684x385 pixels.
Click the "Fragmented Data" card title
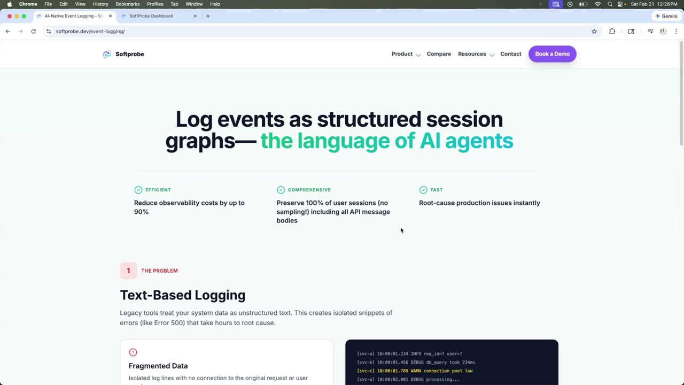coord(158,366)
